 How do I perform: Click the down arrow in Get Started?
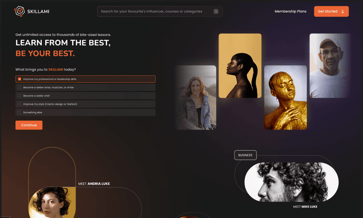[x=342, y=11]
